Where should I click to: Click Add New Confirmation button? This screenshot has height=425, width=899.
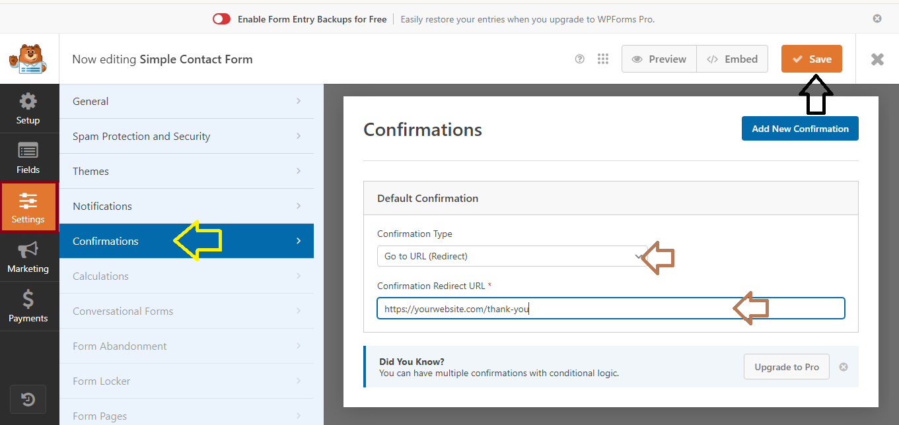(x=800, y=129)
